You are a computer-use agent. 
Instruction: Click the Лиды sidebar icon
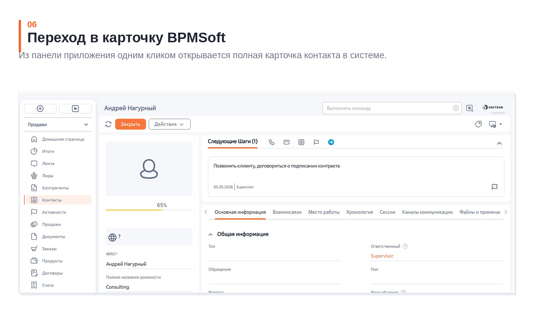34,176
